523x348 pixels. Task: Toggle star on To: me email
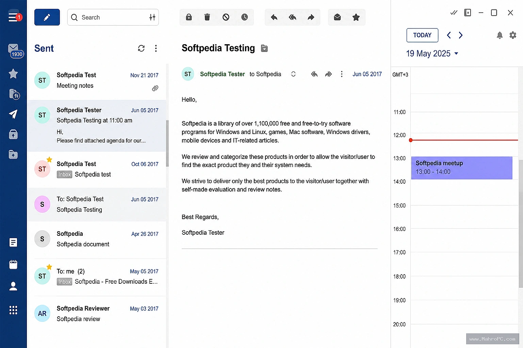click(x=49, y=267)
